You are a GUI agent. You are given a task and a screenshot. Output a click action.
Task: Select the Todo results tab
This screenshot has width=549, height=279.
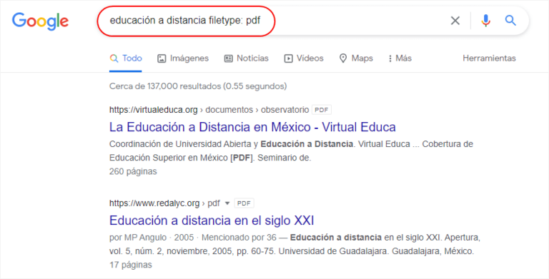[x=126, y=59]
